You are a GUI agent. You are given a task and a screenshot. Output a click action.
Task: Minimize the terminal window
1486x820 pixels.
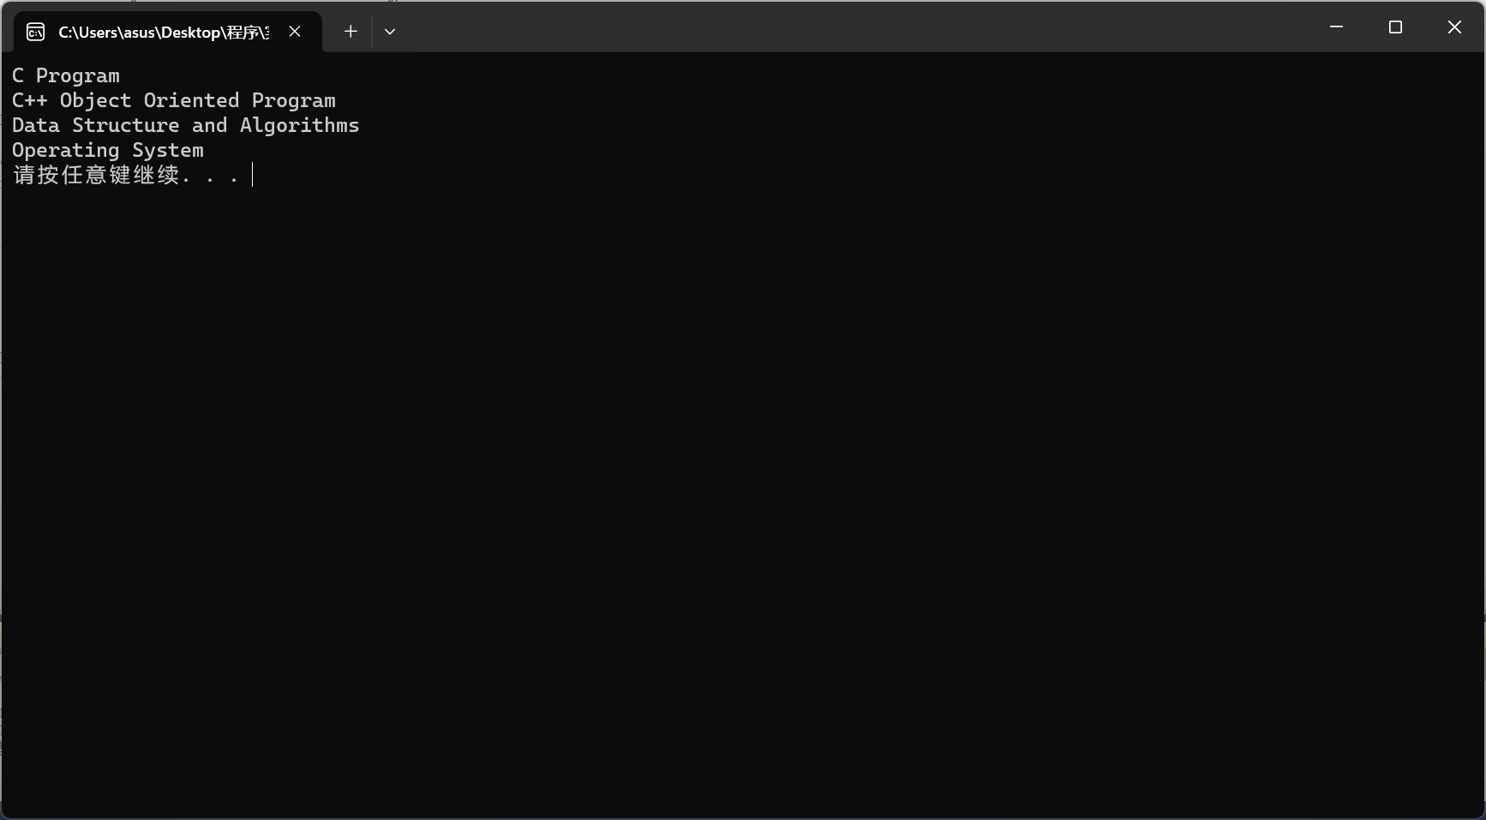coord(1336,27)
